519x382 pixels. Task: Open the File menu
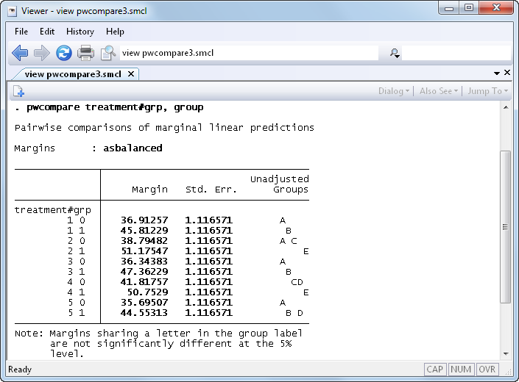pyautogui.click(x=21, y=32)
